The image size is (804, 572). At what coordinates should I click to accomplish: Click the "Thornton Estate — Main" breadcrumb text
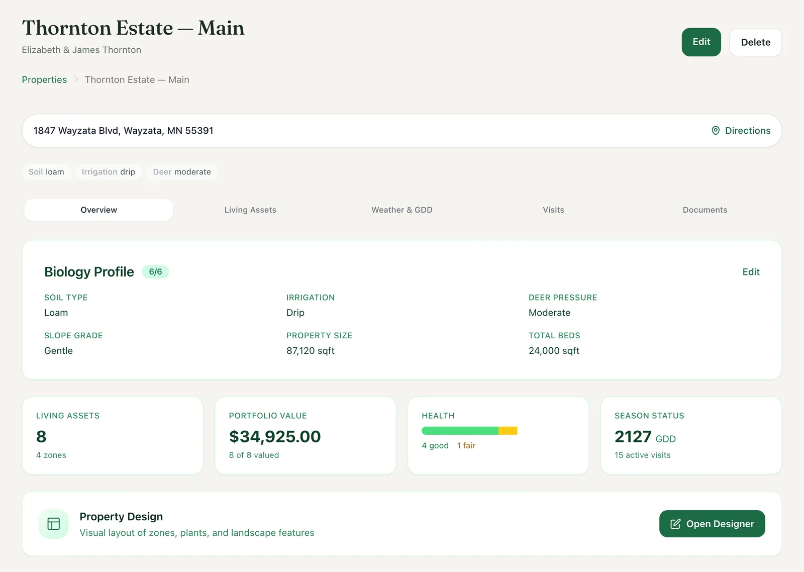tap(137, 80)
